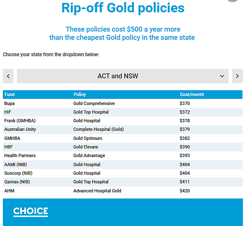Go to the next state using right arrow
The image size is (247, 226).
click(238, 76)
